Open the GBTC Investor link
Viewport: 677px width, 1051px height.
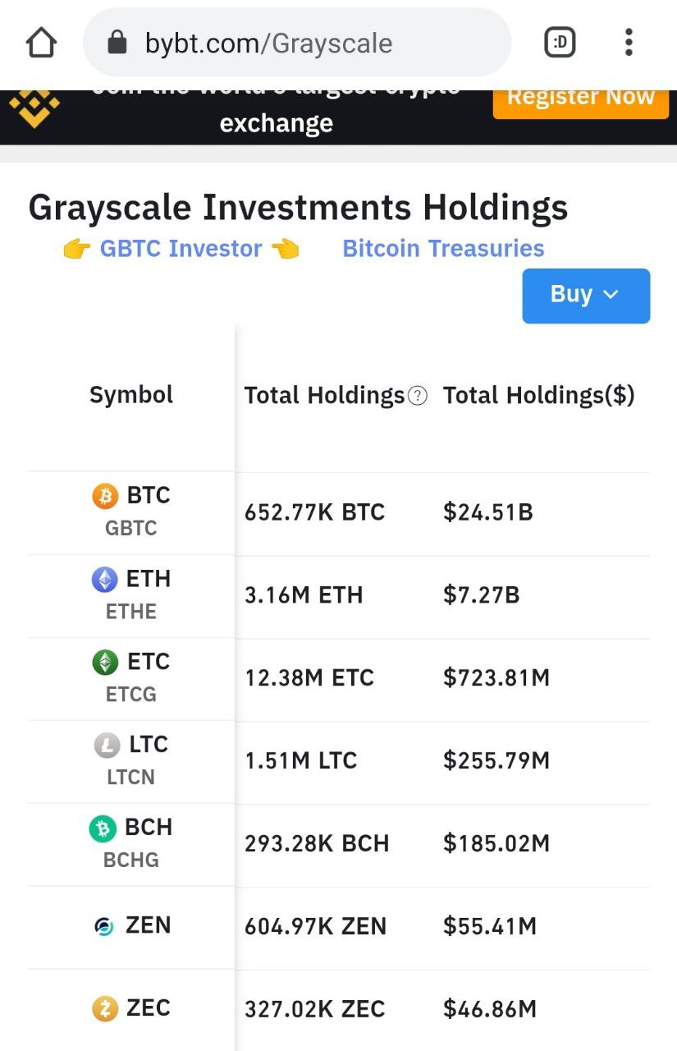pos(181,249)
